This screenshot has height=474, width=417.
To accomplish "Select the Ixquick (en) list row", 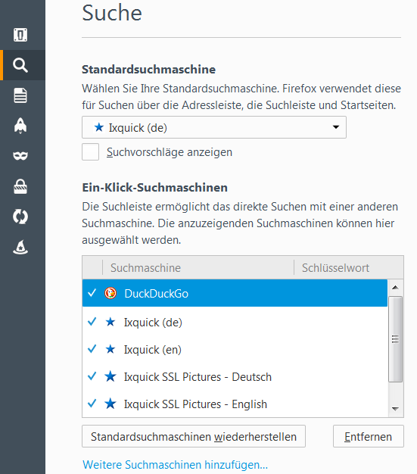I will pos(235,350).
